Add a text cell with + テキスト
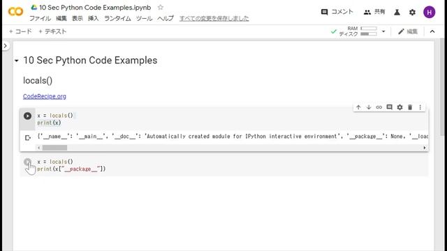The width and height of the screenshot is (447, 251). tap(52, 31)
